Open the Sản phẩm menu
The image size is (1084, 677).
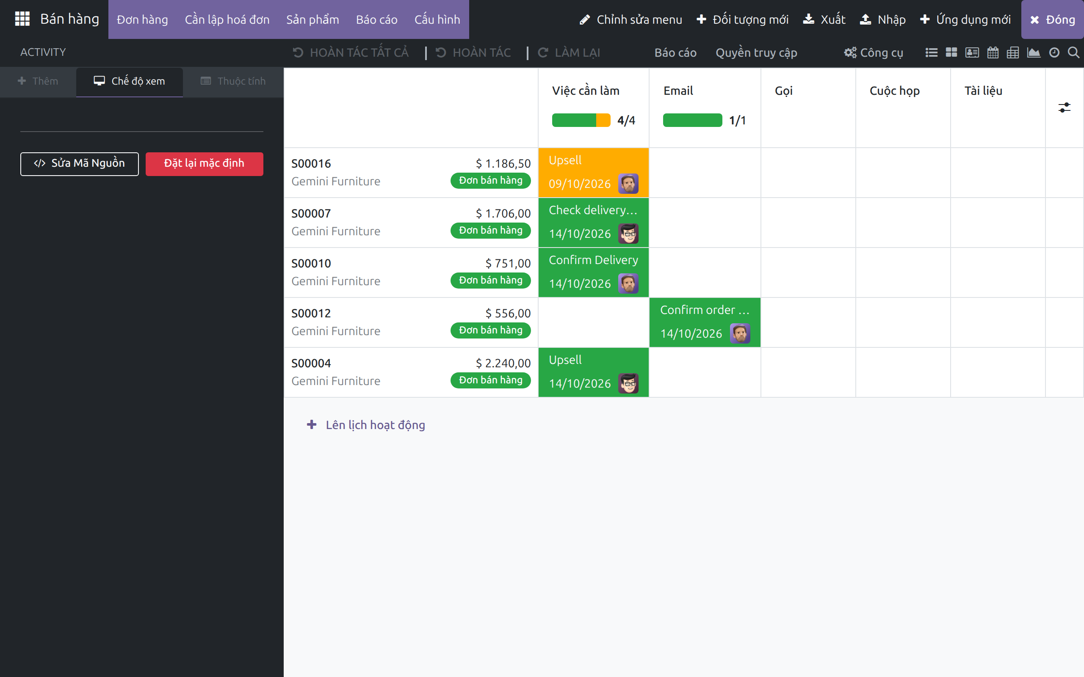312,19
